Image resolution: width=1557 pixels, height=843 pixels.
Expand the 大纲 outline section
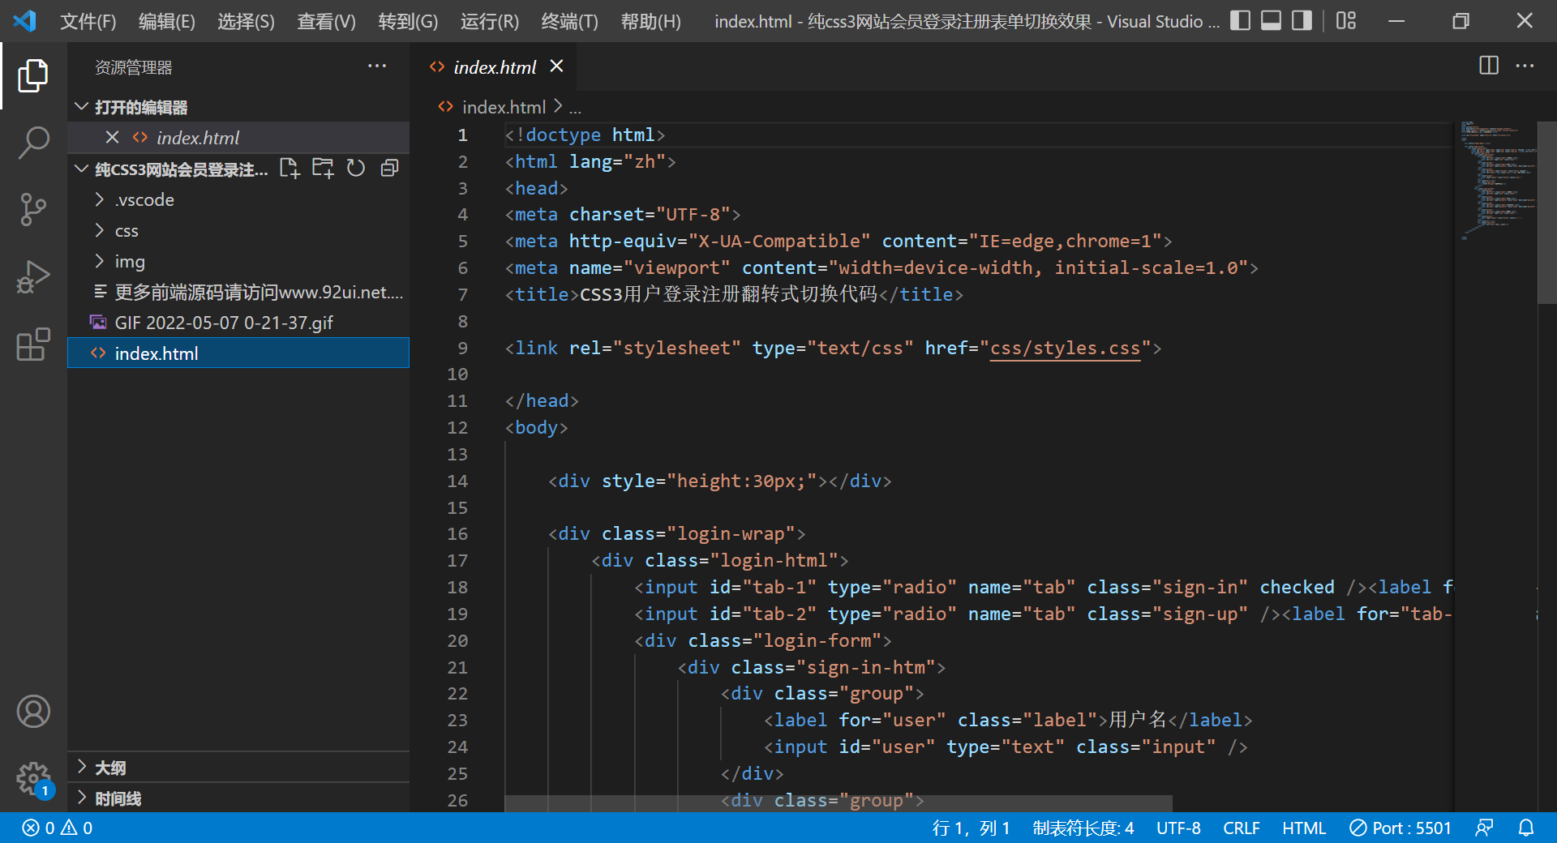tap(238, 767)
